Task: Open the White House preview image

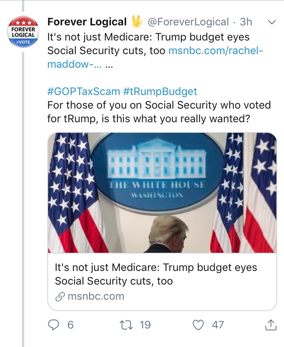Action: pyautogui.click(x=162, y=193)
